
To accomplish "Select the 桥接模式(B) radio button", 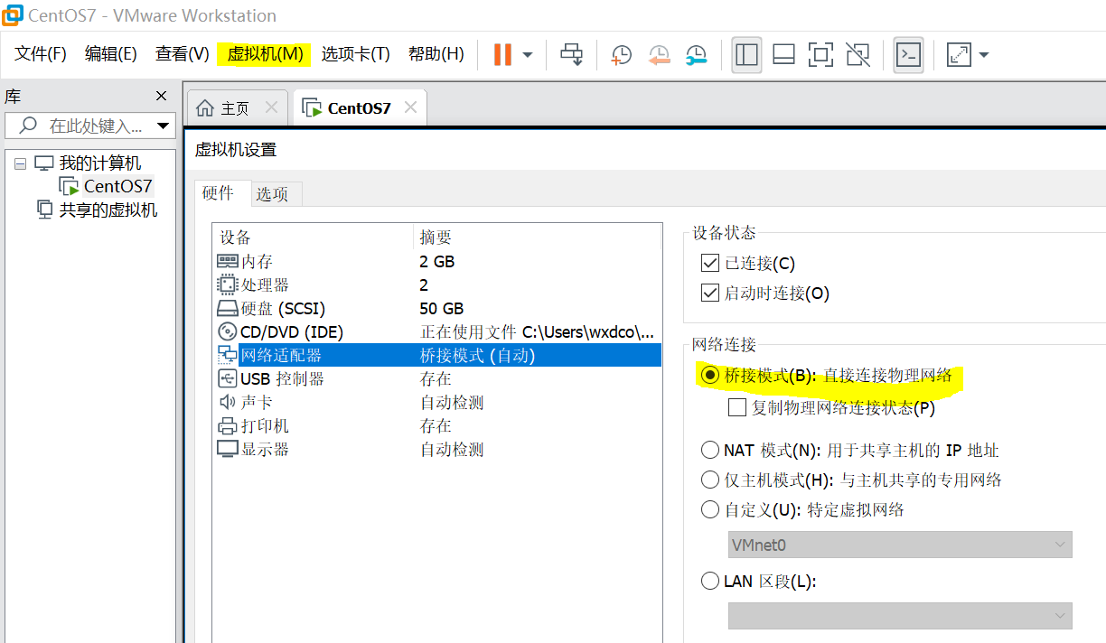I will click(710, 375).
